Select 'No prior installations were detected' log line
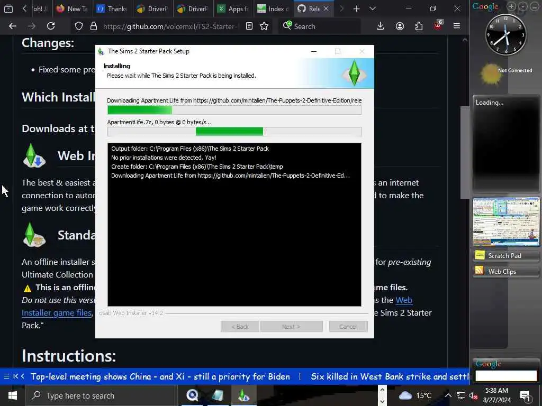This screenshot has width=542, height=406. 164,158
